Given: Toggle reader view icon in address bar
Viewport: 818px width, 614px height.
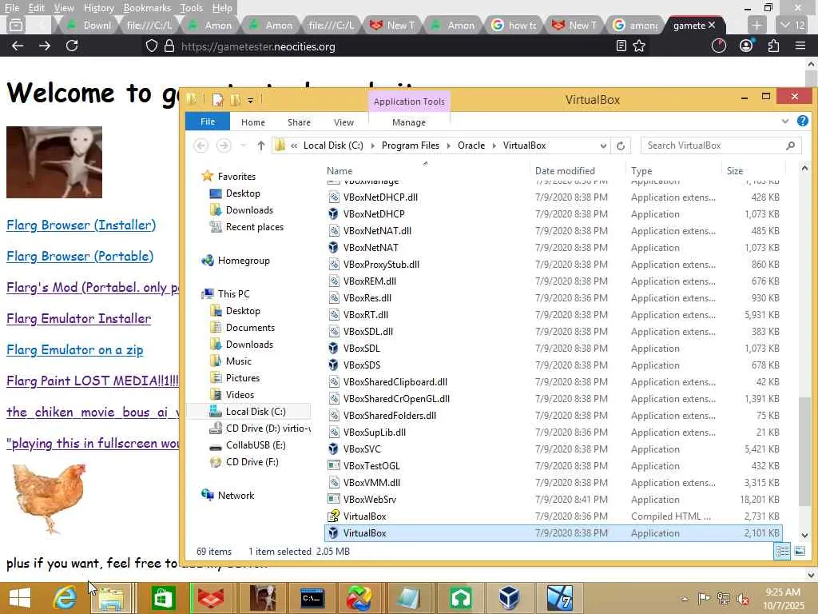Looking at the screenshot, I should (x=621, y=46).
